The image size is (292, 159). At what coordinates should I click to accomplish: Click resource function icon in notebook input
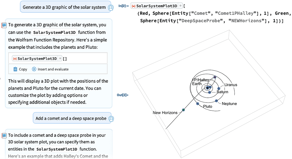[134, 6]
